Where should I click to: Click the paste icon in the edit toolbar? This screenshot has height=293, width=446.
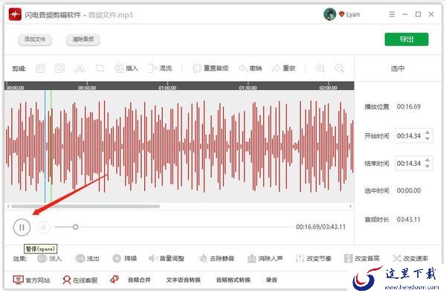pyautogui.click(x=59, y=68)
